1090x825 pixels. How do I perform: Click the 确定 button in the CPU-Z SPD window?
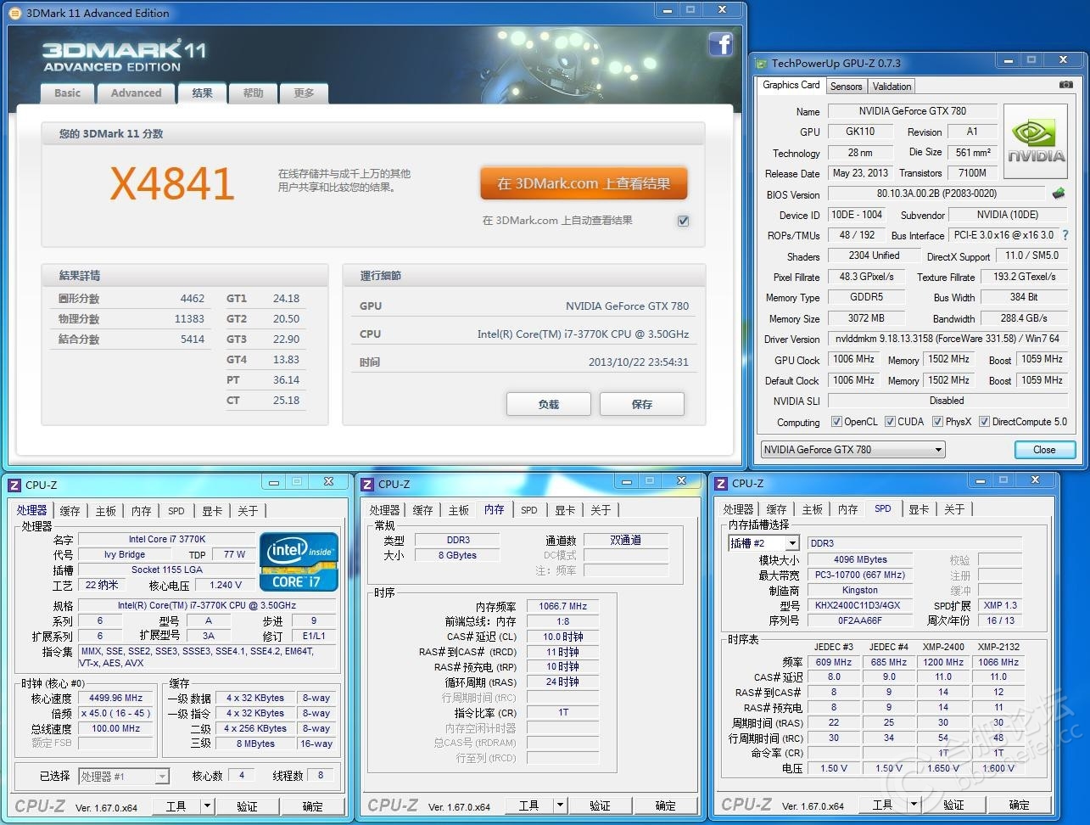pyautogui.click(x=1020, y=804)
